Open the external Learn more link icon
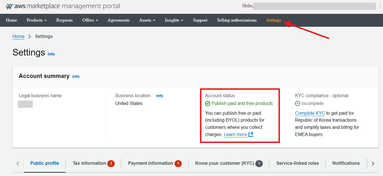This screenshot has width=383, height=176. click(251, 134)
